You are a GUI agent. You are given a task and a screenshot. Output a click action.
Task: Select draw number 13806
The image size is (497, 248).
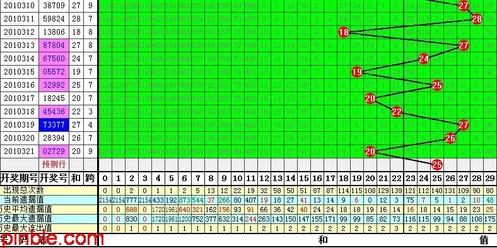(54, 32)
